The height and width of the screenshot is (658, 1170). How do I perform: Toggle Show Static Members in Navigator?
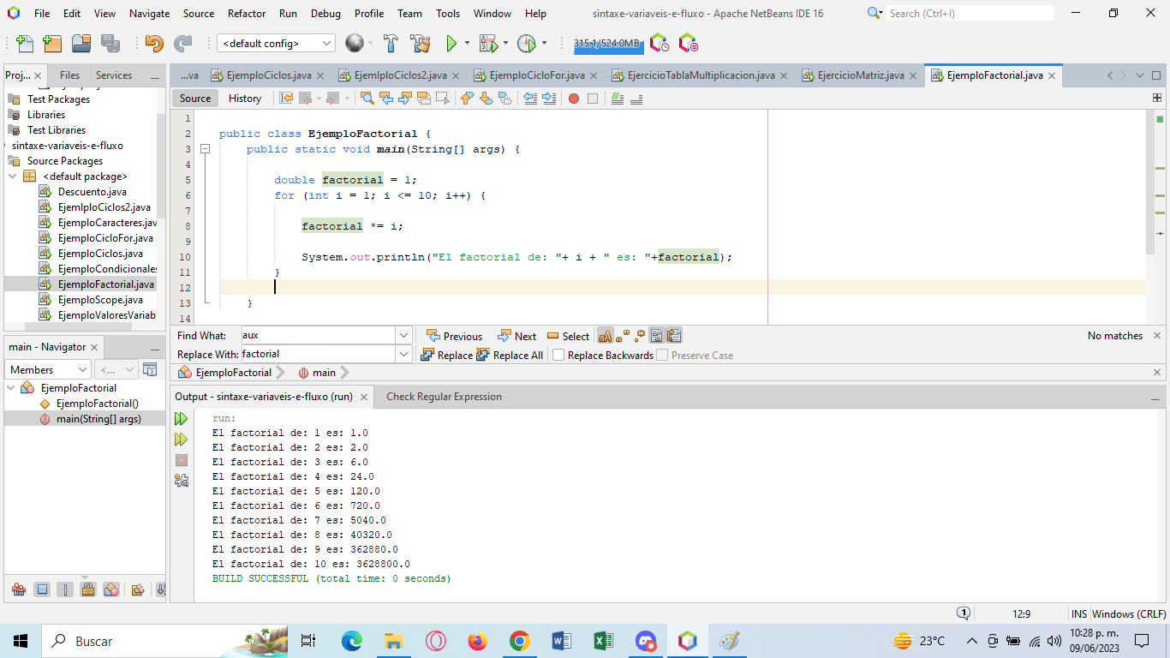(65, 589)
